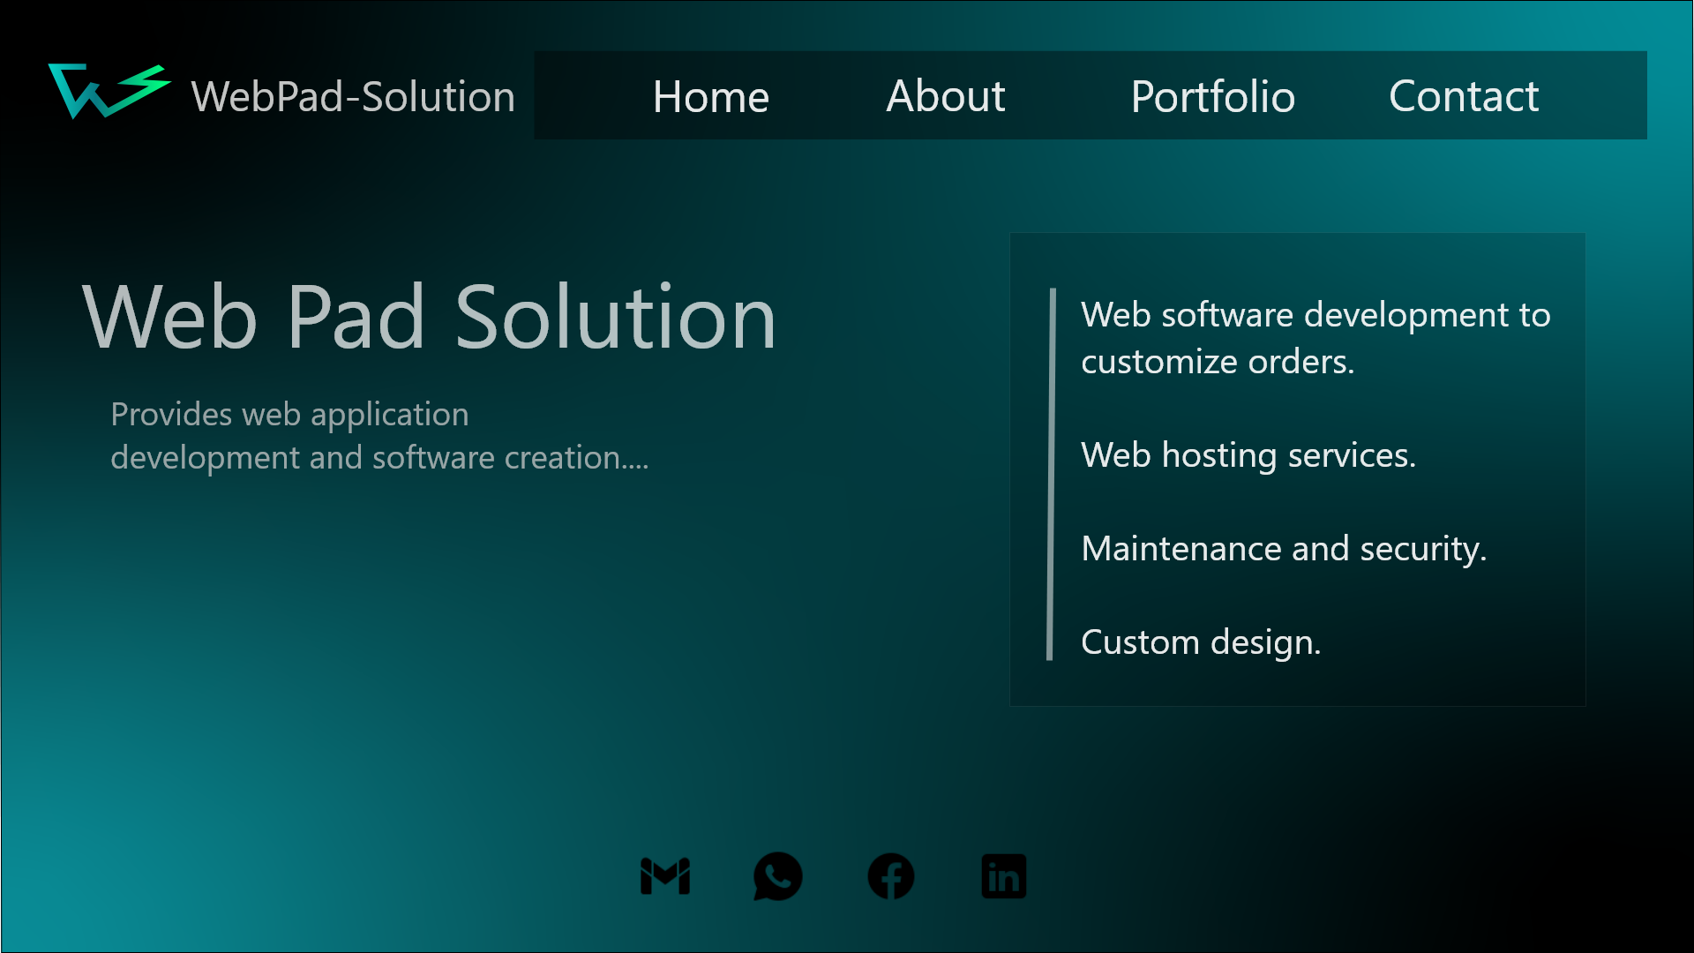Open the Gmail contact icon

665,876
